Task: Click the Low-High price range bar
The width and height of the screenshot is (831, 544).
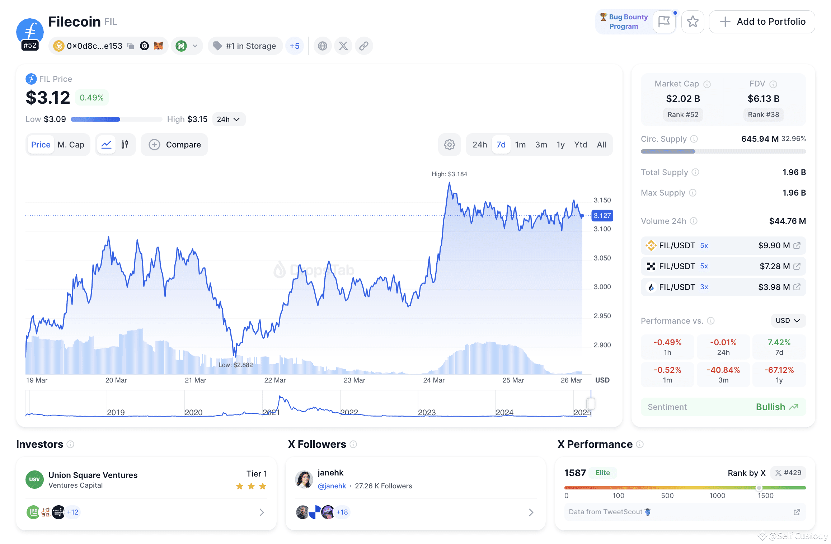Action: pos(117,119)
